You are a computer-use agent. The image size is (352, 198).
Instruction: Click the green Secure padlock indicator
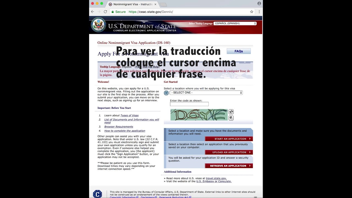[119, 12]
